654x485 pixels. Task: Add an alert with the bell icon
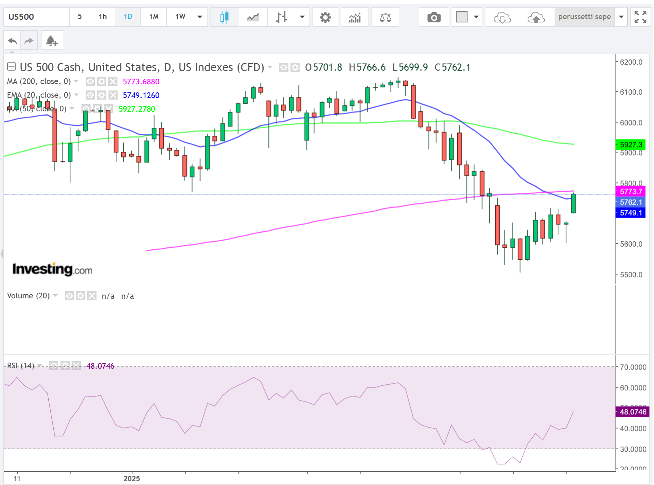coord(51,41)
